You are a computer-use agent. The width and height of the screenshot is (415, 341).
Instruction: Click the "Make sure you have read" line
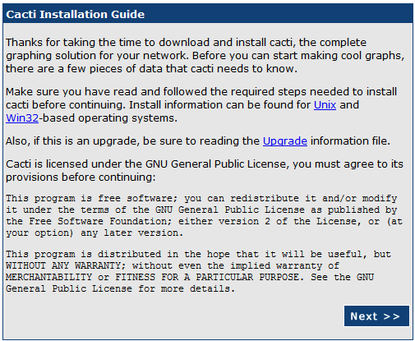(x=201, y=92)
